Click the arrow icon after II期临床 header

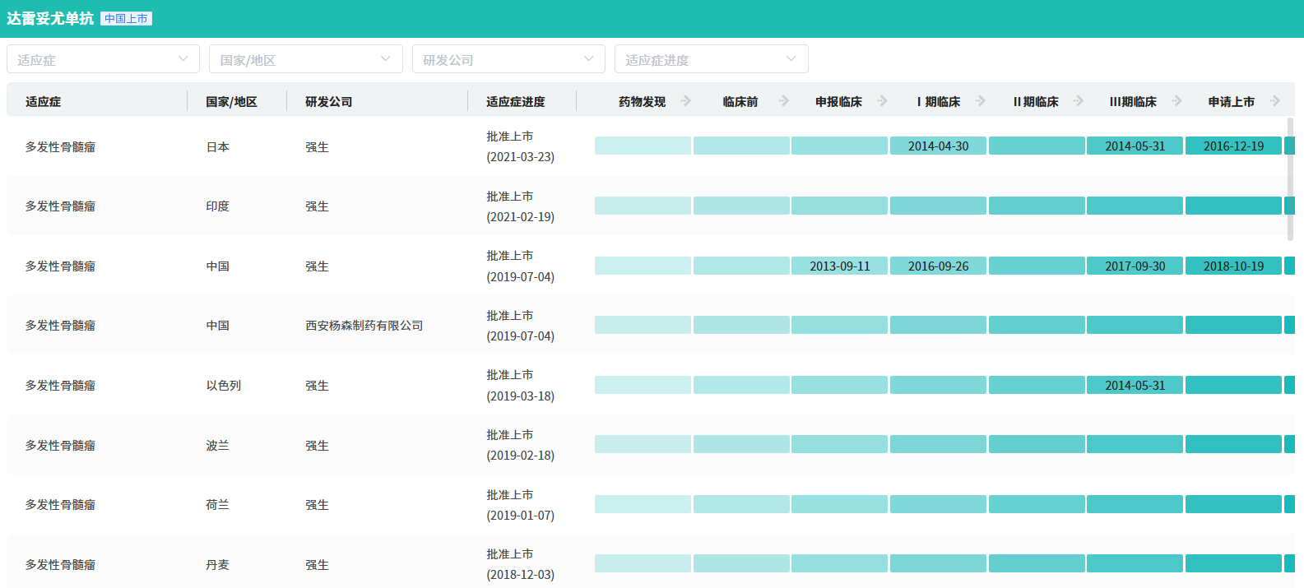click(x=1079, y=101)
